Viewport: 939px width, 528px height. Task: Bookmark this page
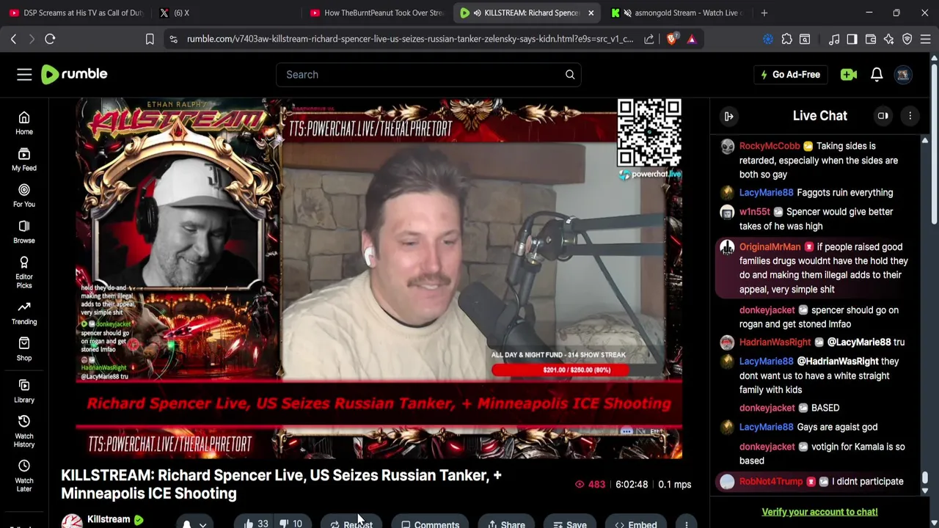click(150, 39)
